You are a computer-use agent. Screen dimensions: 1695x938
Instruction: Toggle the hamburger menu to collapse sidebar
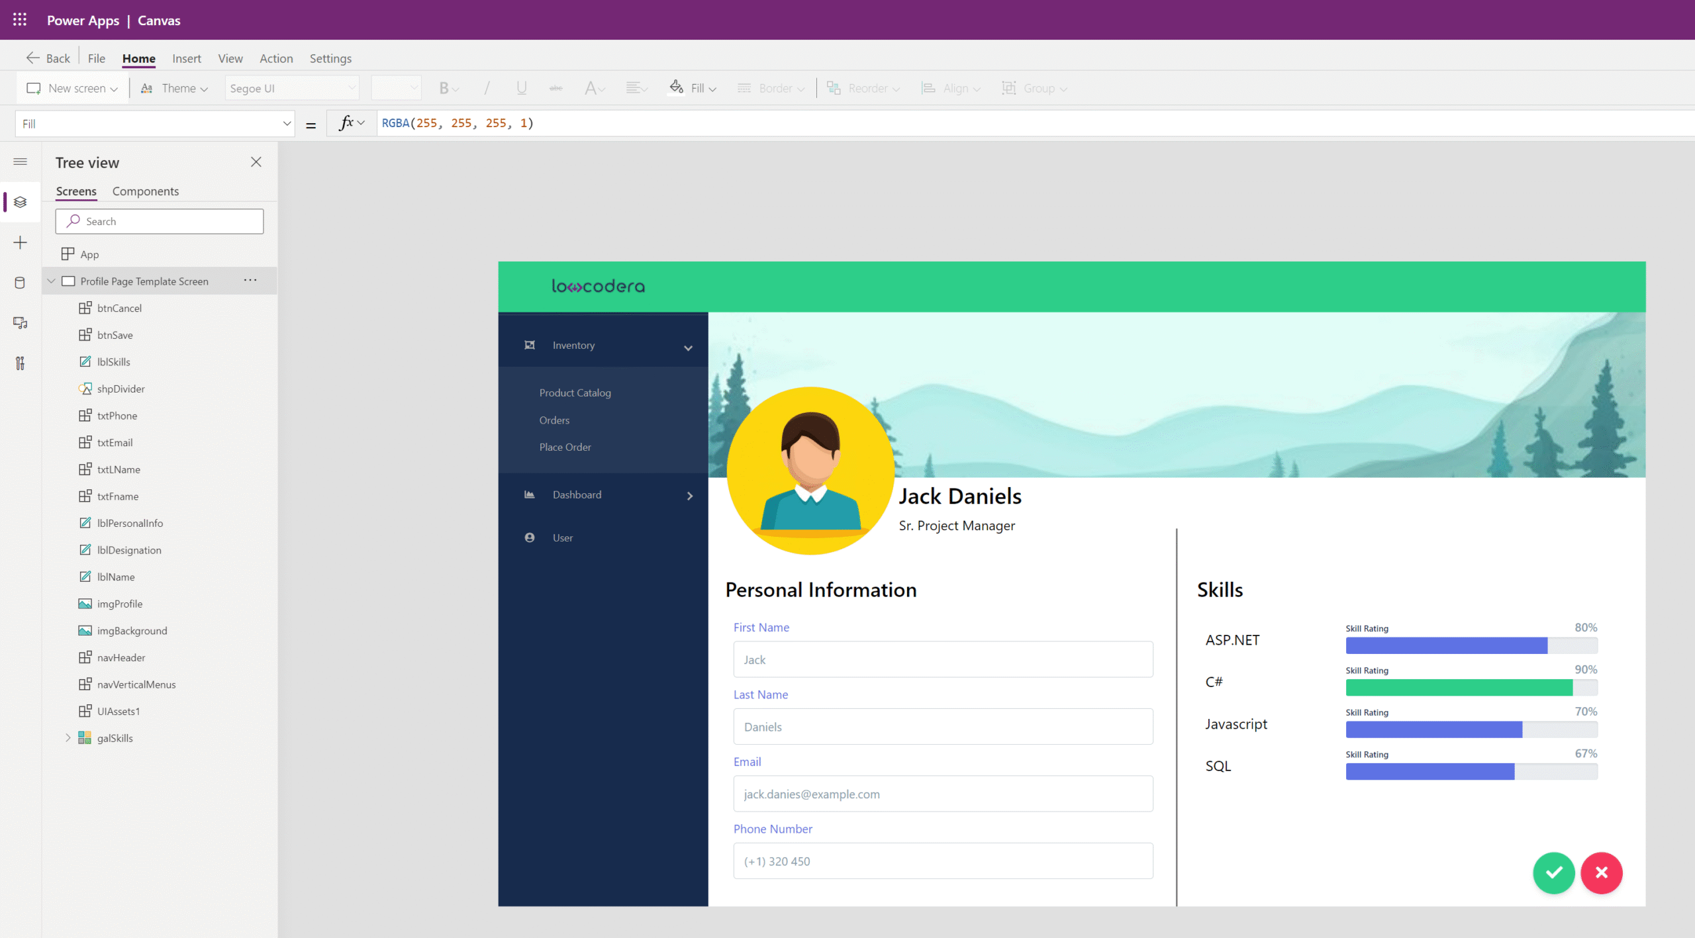[x=20, y=162]
